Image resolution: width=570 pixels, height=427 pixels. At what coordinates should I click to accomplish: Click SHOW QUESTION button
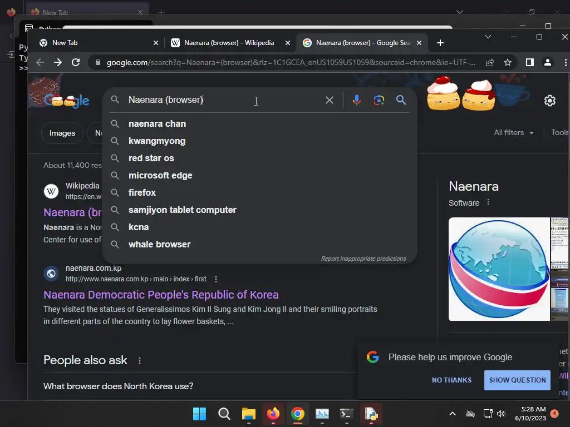(517, 380)
